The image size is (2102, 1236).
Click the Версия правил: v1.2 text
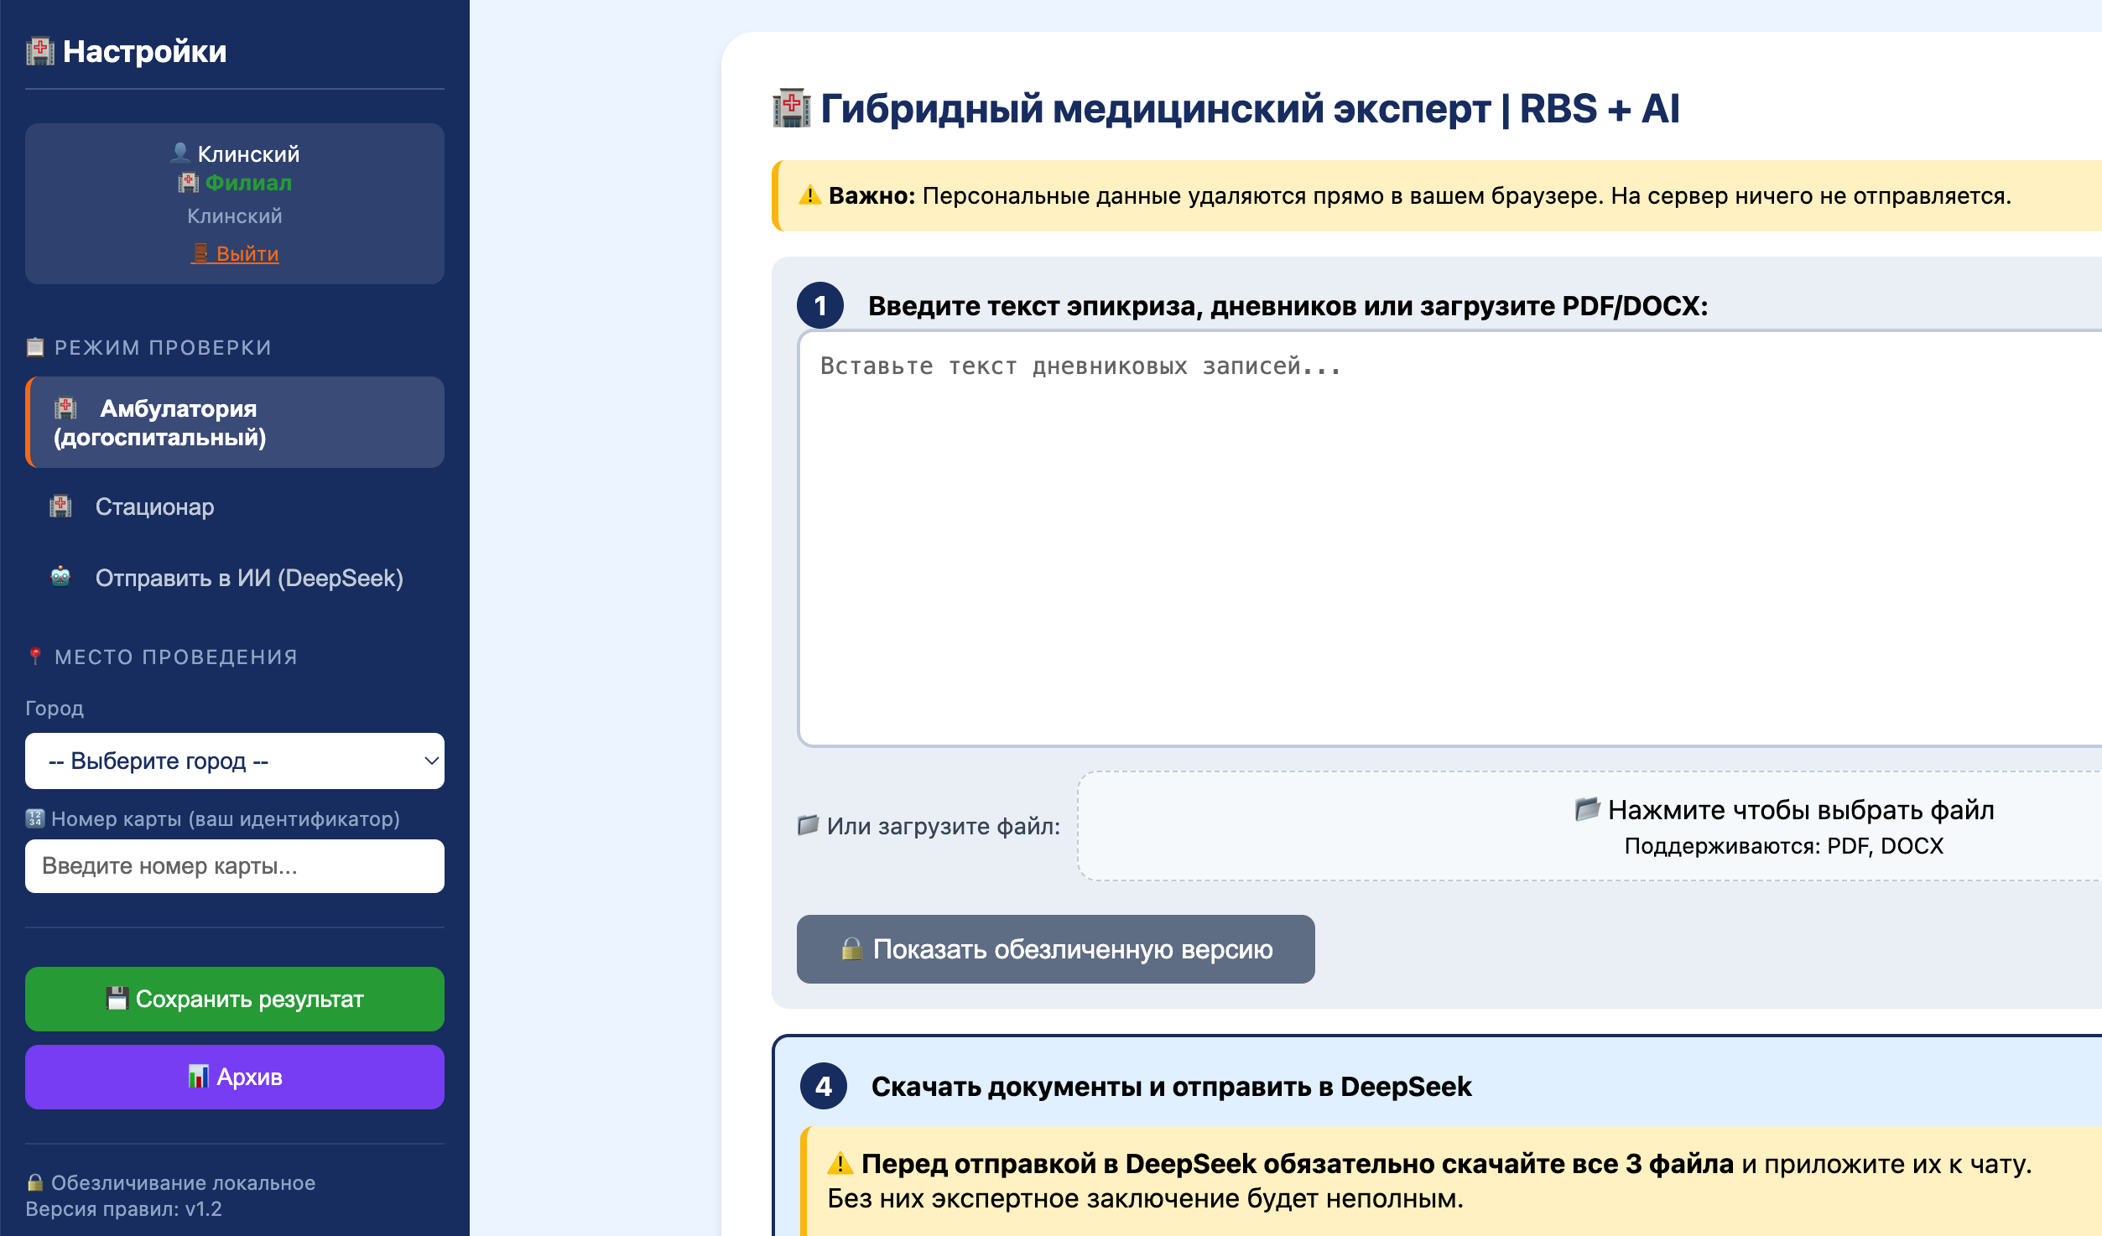coord(123,1208)
